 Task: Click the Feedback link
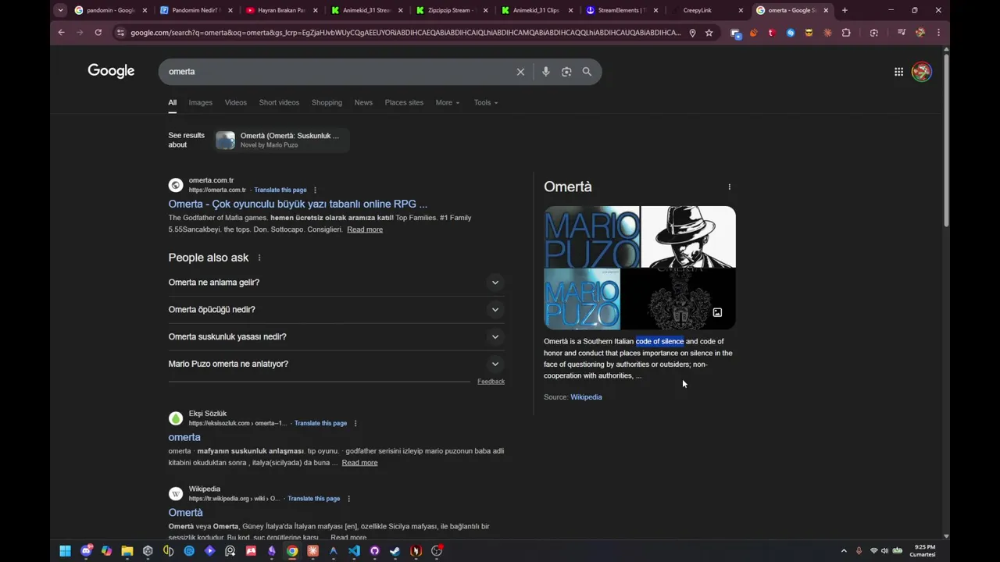point(491,382)
